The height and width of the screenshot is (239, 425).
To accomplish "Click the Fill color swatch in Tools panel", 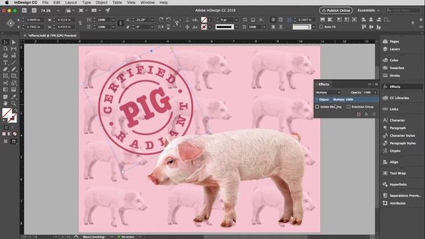I will point(7,113).
